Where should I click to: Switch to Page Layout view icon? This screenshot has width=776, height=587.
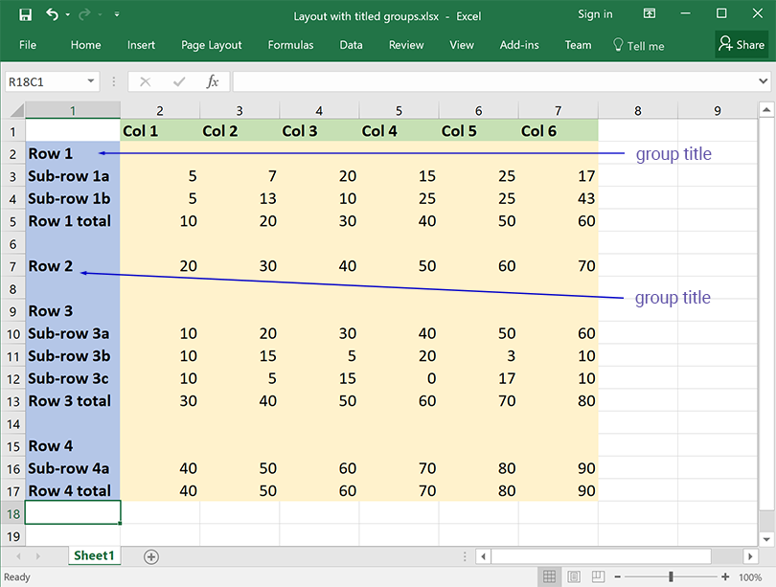tap(574, 576)
